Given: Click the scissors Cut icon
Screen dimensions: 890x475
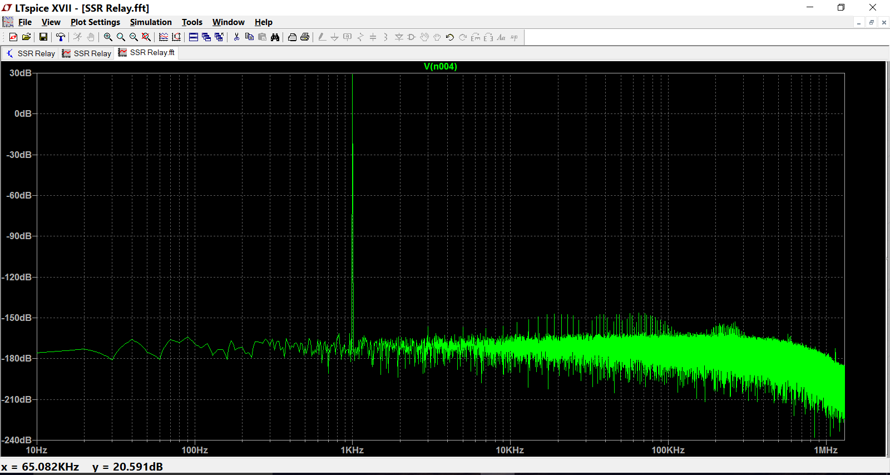Looking at the screenshot, I should click(236, 37).
